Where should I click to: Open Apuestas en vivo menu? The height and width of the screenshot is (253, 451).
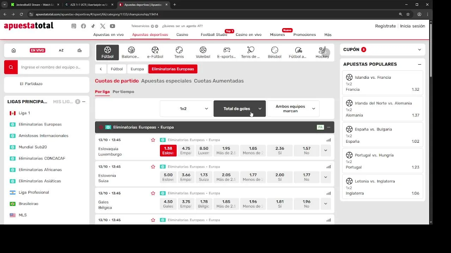[x=109, y=35]
